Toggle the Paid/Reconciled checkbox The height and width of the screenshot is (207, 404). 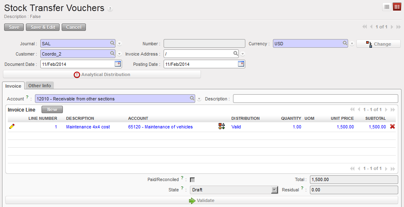(x=192, y=179)
